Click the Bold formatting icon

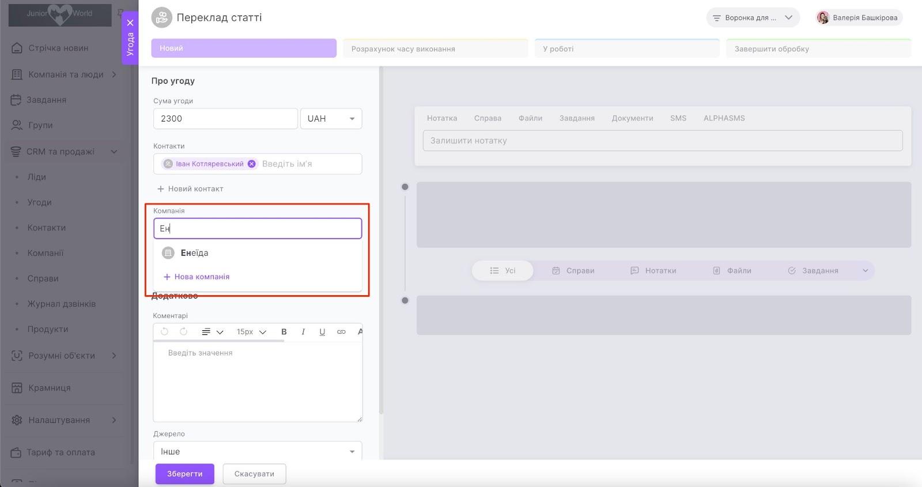coord(284,332)
